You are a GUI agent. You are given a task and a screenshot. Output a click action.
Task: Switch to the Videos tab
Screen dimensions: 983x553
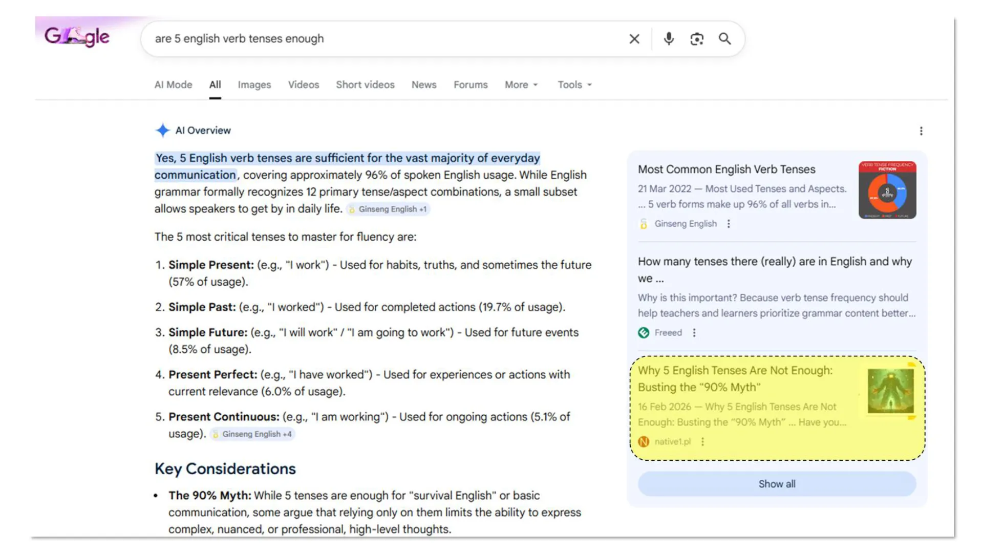(x=303, y=85)
